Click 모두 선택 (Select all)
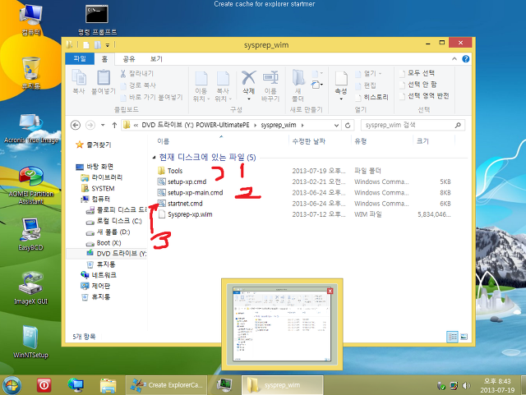 point(417,73)
